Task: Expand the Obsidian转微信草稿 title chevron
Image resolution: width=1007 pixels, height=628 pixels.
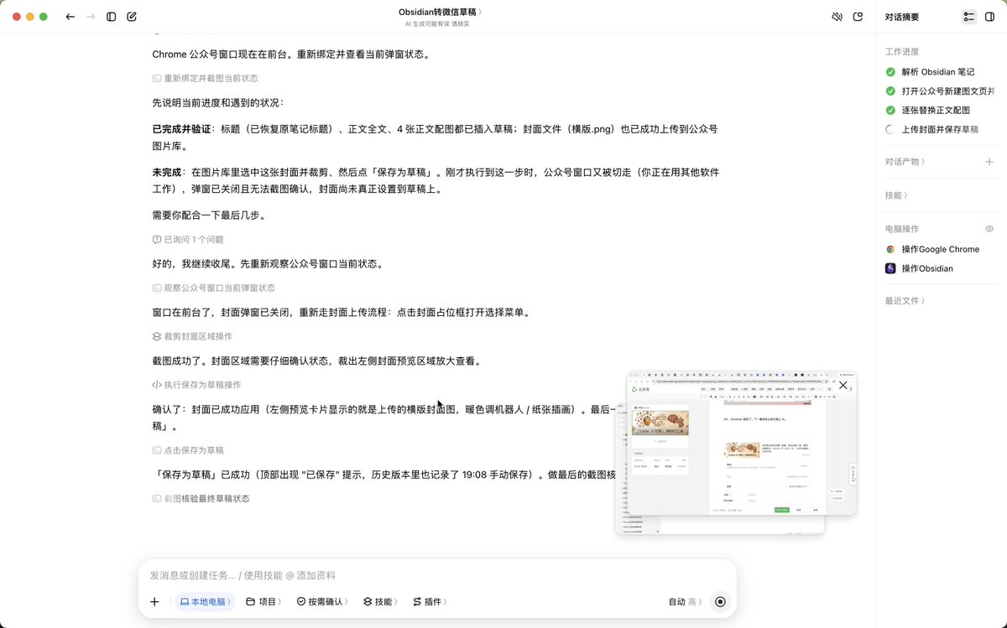Action: 480,12
